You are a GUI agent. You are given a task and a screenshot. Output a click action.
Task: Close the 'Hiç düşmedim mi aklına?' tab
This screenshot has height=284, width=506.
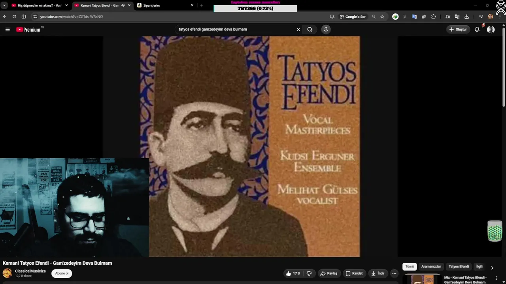(66, 6)
